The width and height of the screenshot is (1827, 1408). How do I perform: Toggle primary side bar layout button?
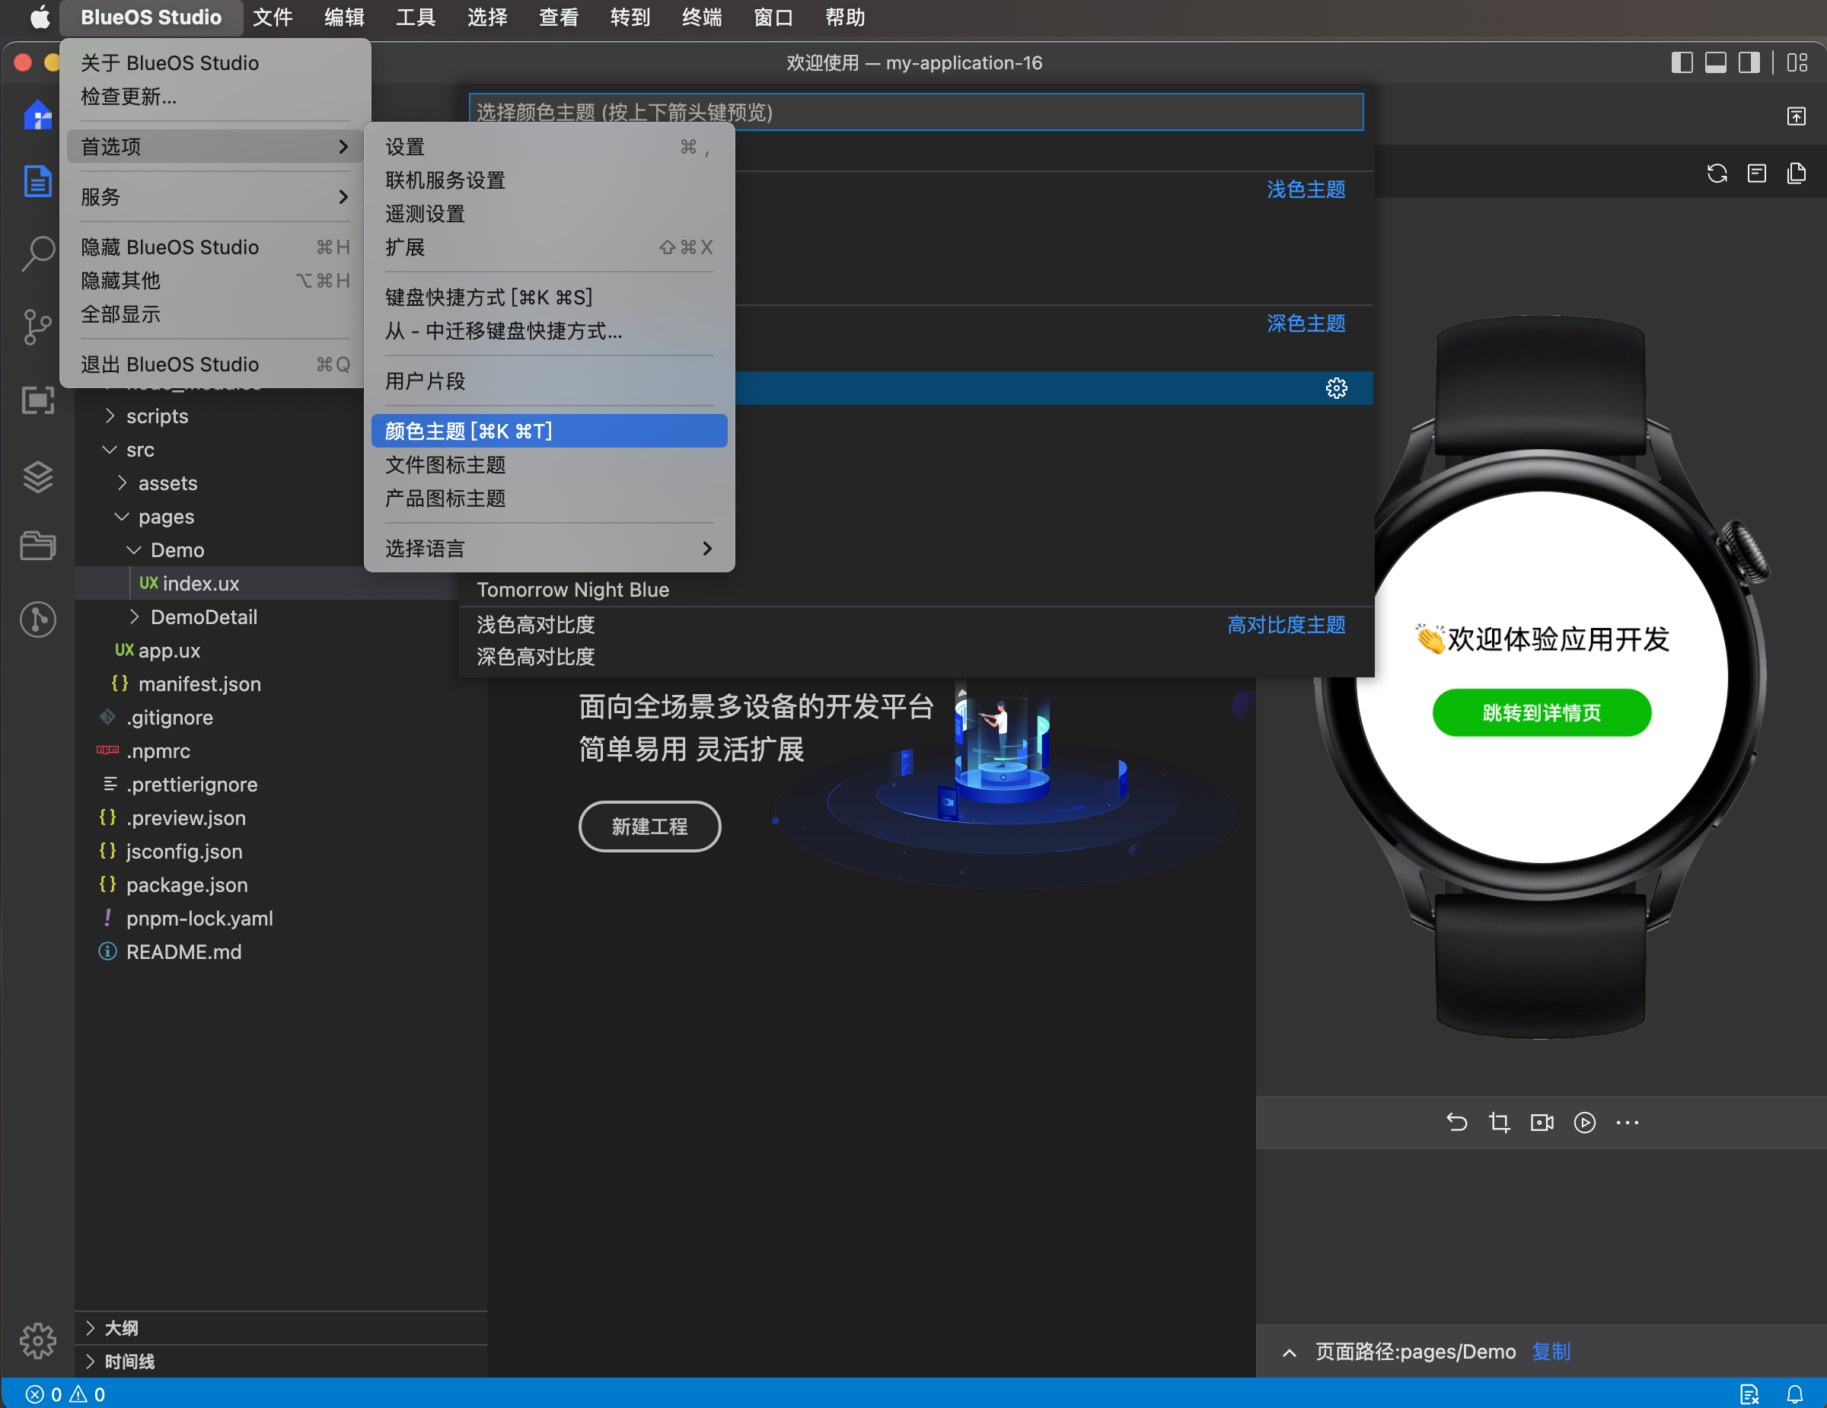(x=1682, y=62)
